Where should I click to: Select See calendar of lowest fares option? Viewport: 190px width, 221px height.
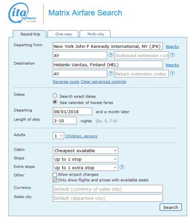[55, 102]
